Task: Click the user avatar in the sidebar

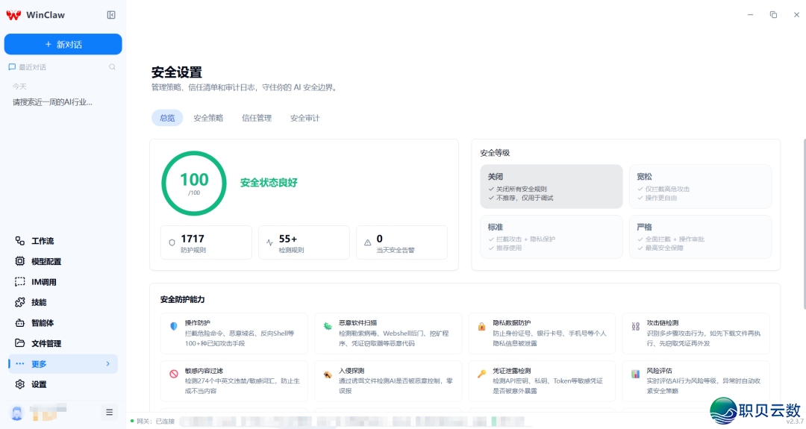Action: (17, 413)
